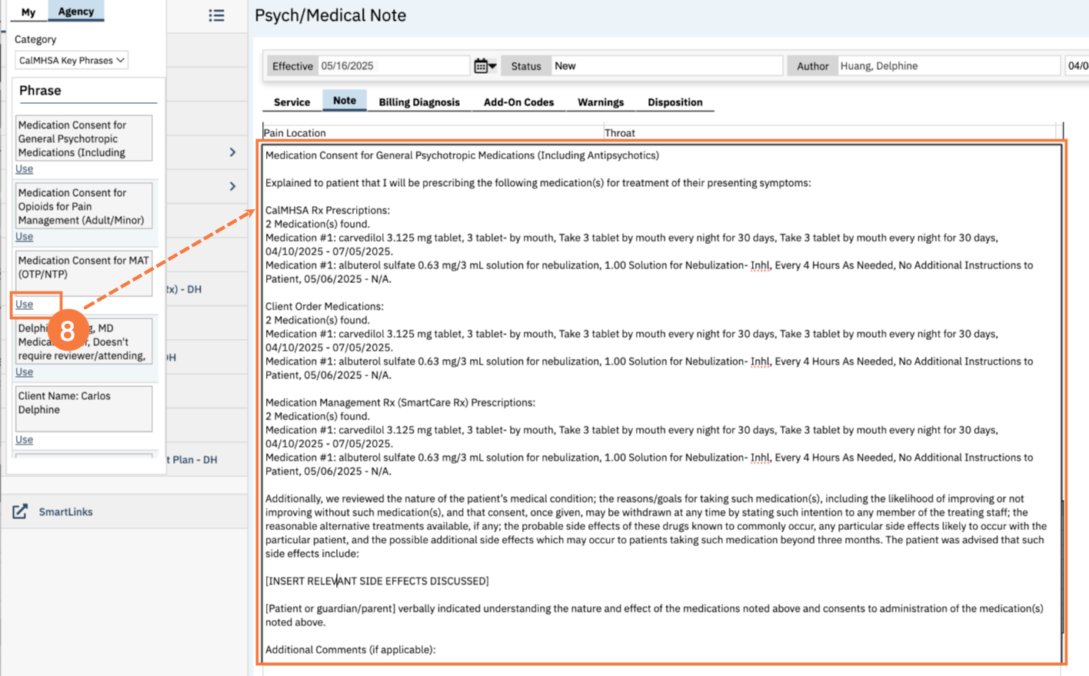The image size is (1089, 676).
Task: Select the Client Name: Carlos Delphine phrase box
Action: 84,408
